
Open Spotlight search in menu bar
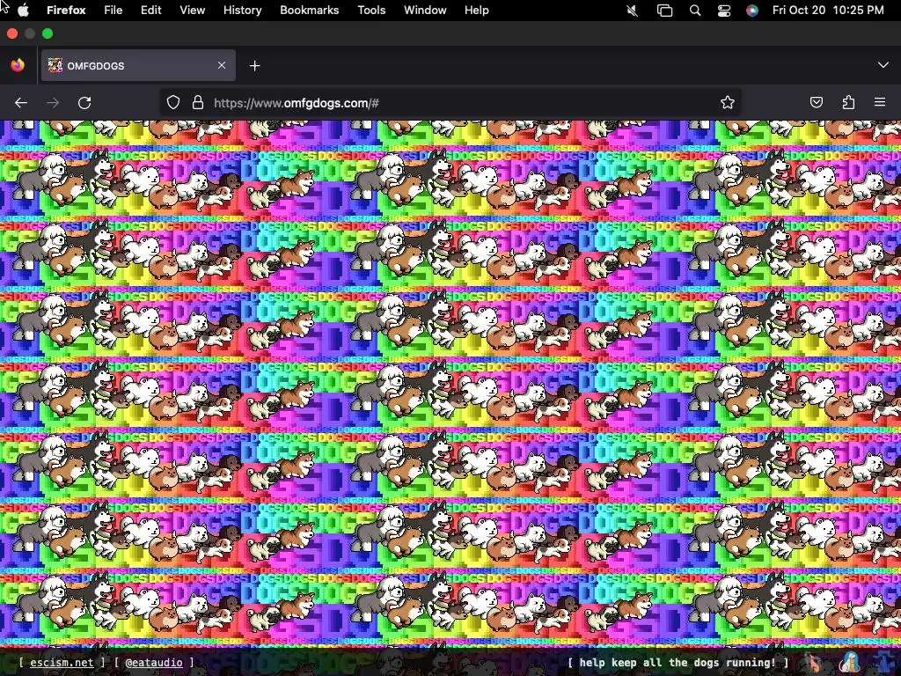coord(695,11)
